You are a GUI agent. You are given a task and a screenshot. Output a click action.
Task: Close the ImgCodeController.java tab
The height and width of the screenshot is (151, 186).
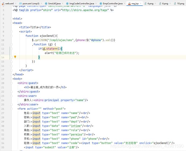click(x=96, y=4)
